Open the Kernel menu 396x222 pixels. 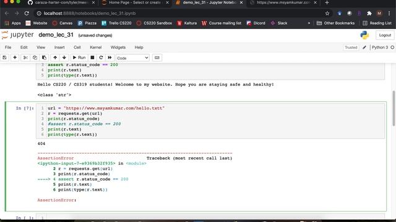96,47
